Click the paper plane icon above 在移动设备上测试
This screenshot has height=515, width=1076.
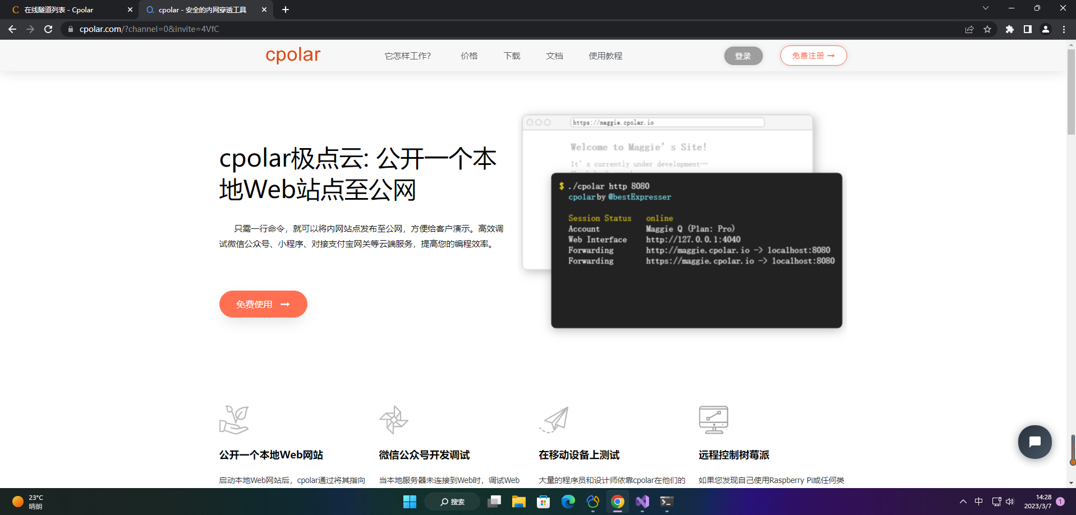pyautogui.click(x=554, y=420)
